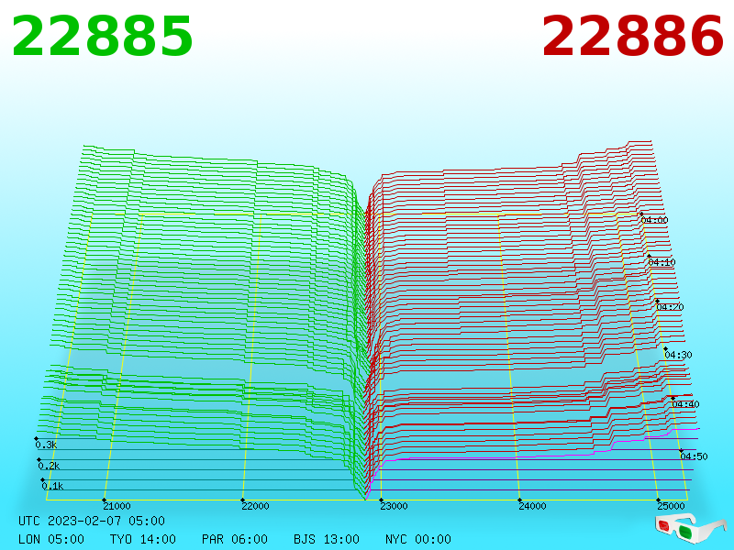Click the NYC 00:00 clock text
Viewport: 734px width, 550px height.
[x=418, y=539]
